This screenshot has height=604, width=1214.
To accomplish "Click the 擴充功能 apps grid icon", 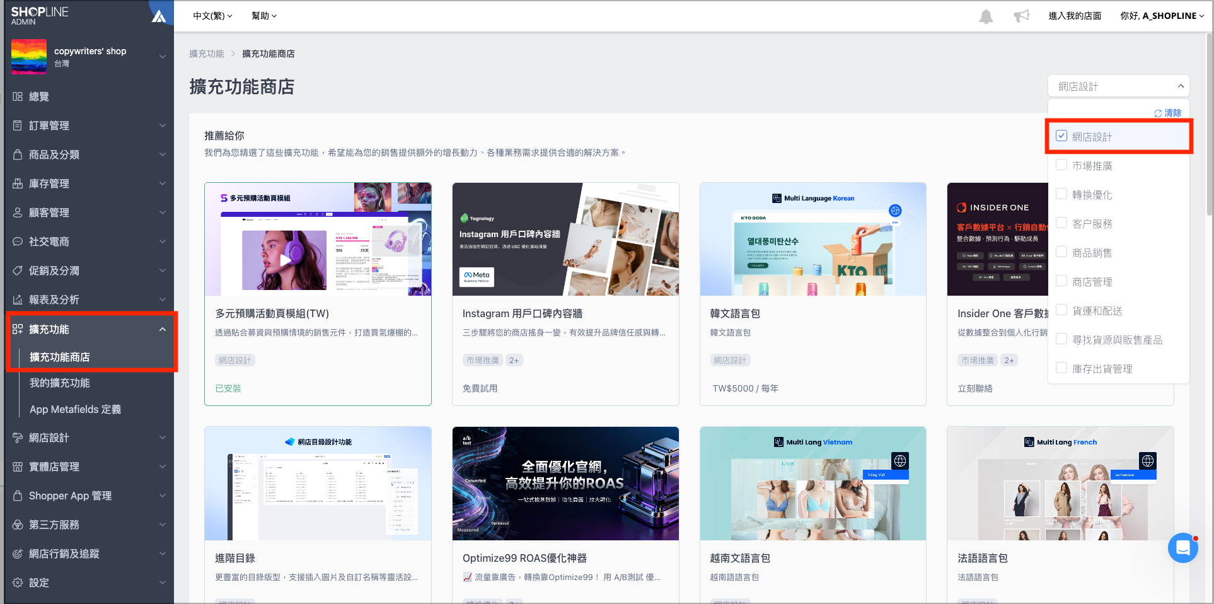I will tap(18, 329).
